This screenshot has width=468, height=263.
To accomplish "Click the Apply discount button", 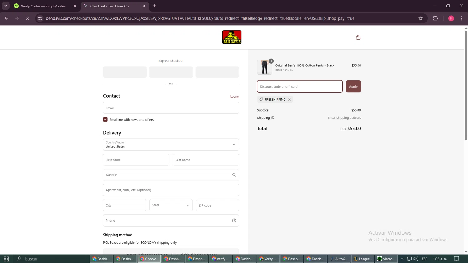I will 353,86.
